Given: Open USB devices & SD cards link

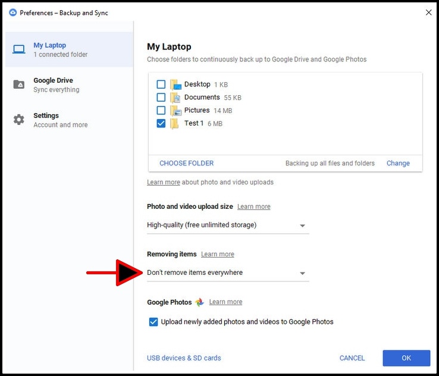Looking at the screenshot, I should click(184, 358).
